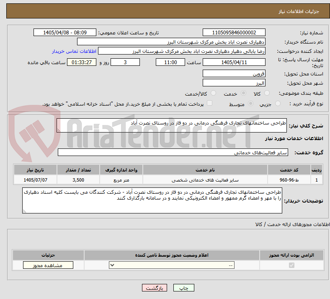Click the مشاهده مجوز button

(x=48, y=265)
